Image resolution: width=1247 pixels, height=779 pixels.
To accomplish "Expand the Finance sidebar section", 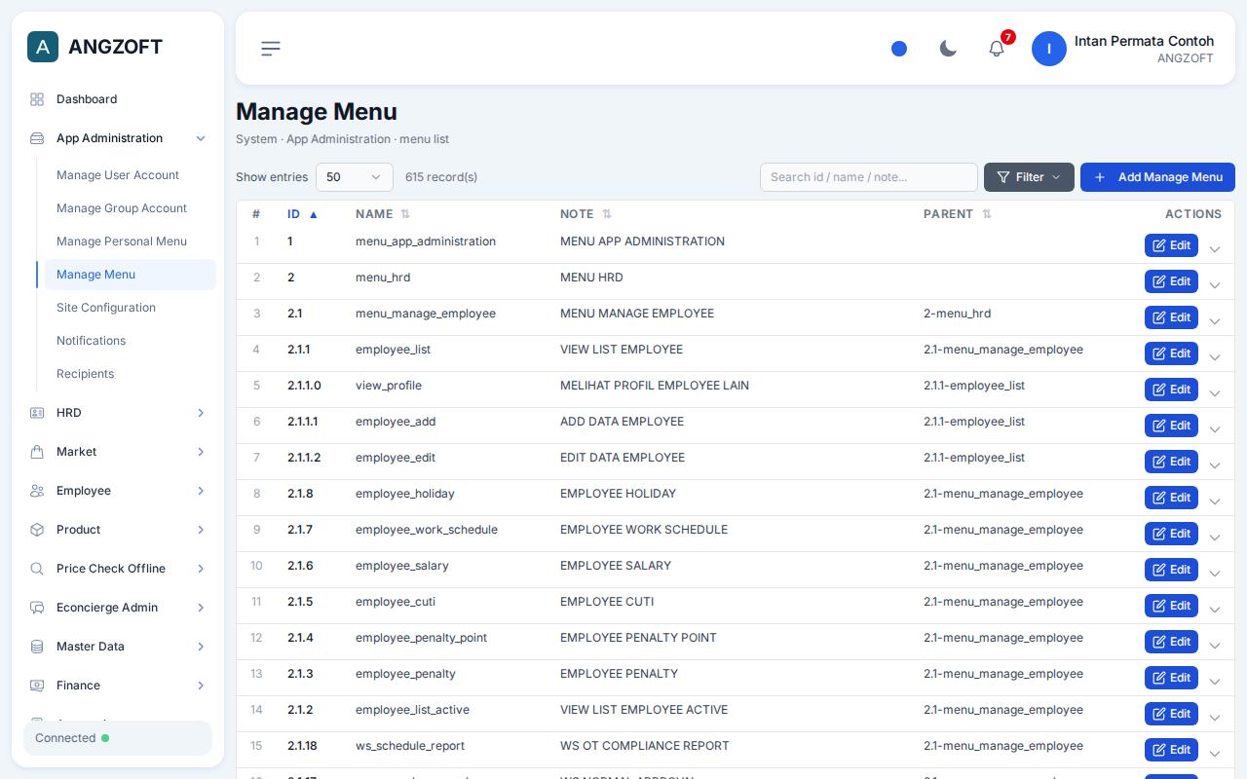I will tap(118, 686).
